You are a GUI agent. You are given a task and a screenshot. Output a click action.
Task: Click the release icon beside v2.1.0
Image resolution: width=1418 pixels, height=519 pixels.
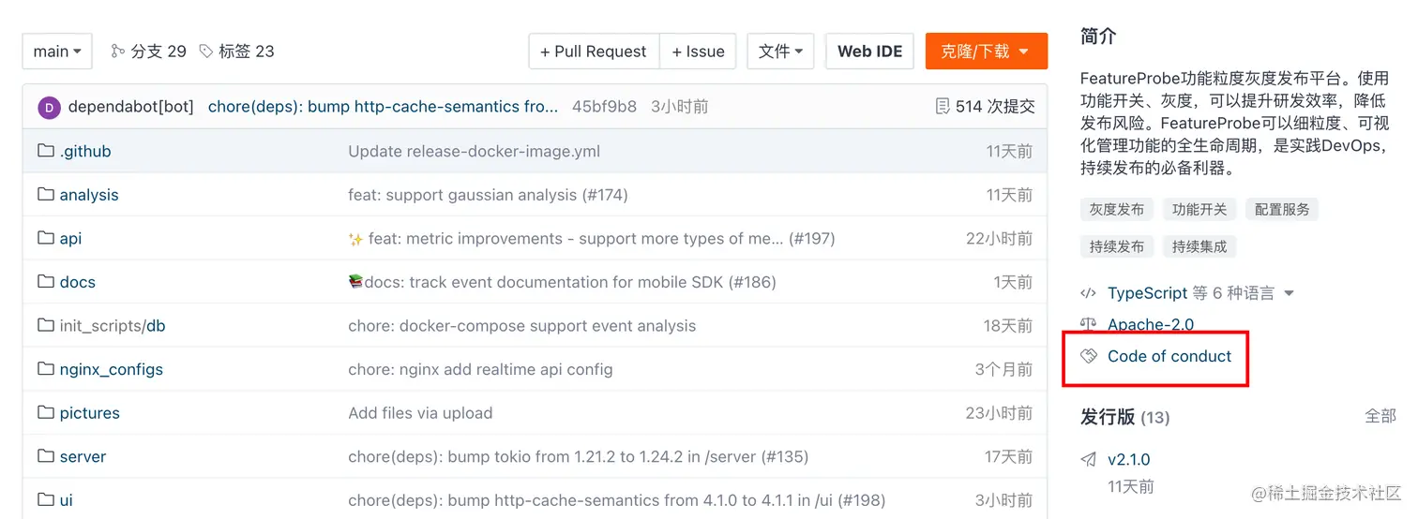point(1089,459)
